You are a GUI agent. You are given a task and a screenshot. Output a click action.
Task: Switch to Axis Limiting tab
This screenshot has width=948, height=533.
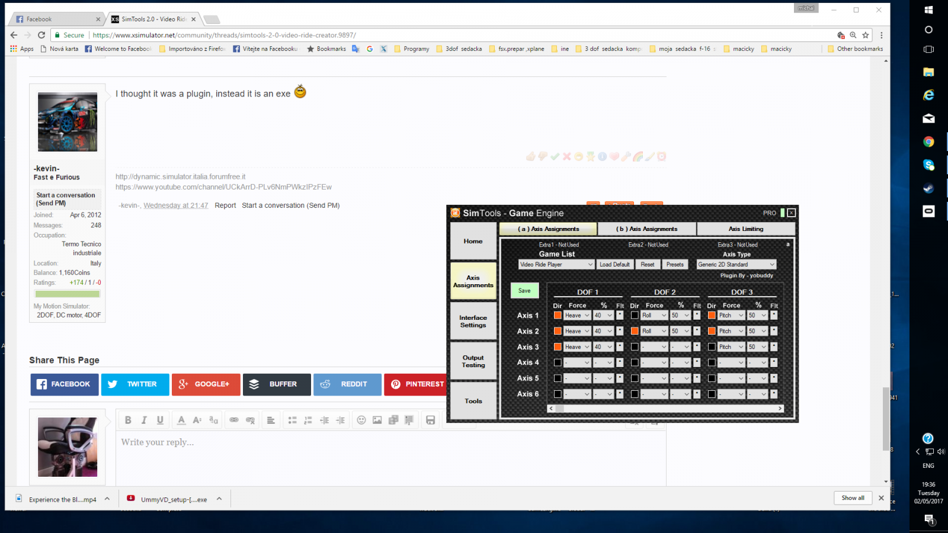point(746,229)
